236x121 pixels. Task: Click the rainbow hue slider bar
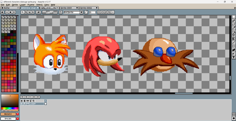tap(10, 108)
